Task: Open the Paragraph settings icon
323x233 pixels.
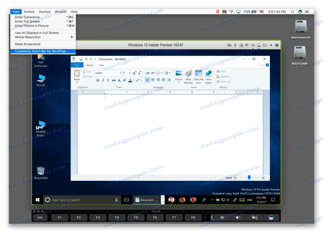Action: (x=169, y=80)
